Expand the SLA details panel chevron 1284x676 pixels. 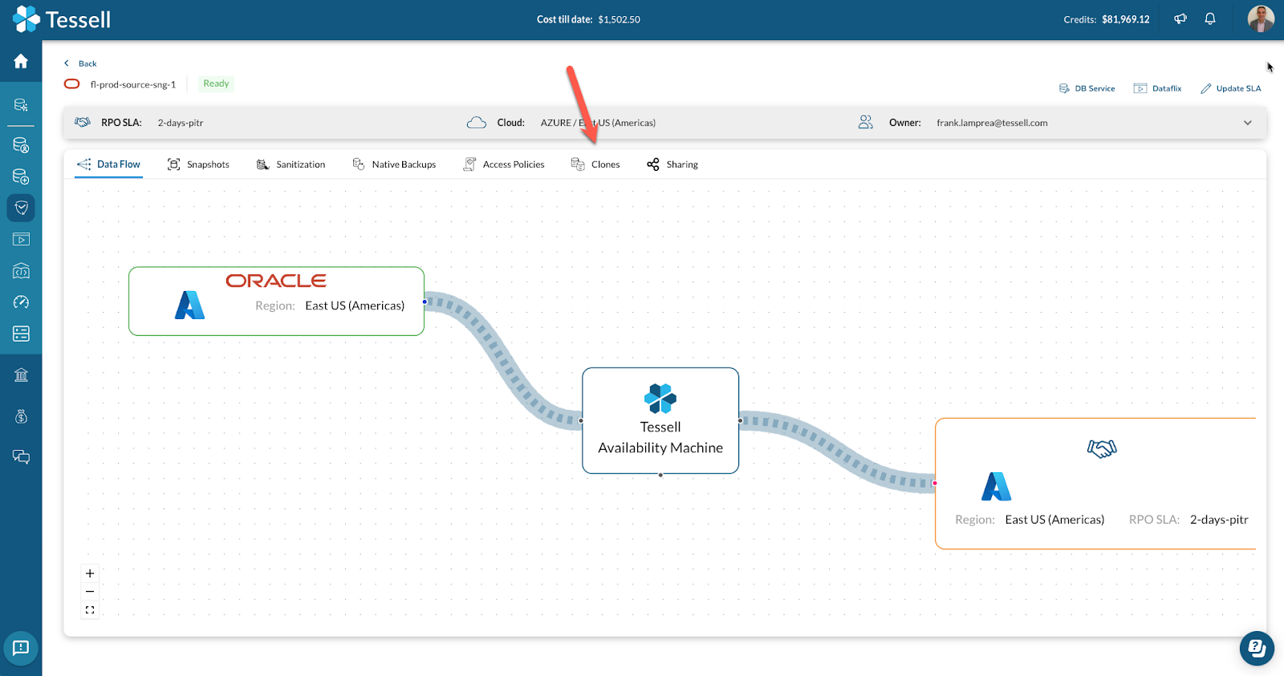[1248, 123]
